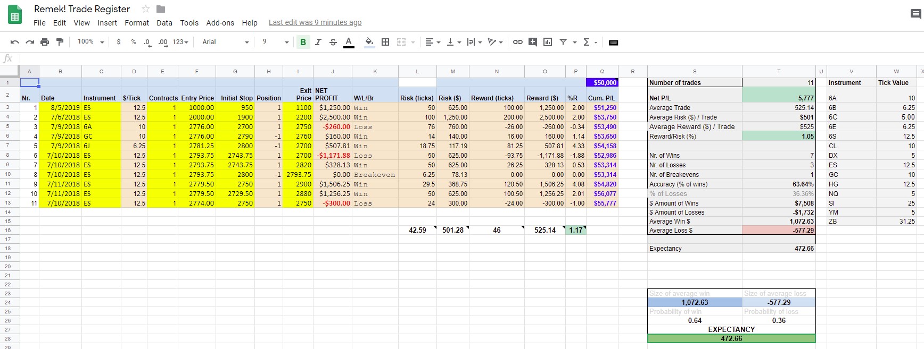This screenshot has width=924, height=349.
Task: Toggle italic formatting
Action: (x=318, y=42)
